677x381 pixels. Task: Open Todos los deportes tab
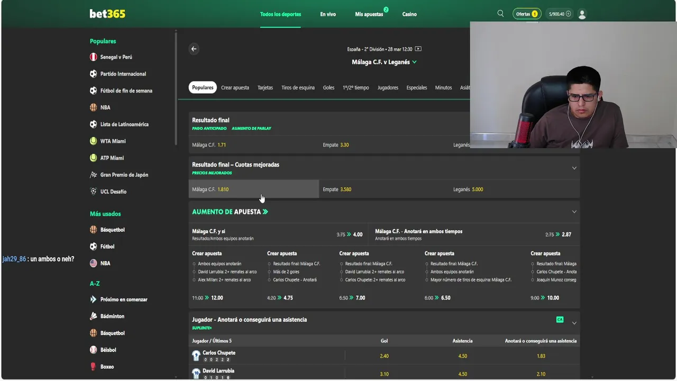tap(280, 14)
